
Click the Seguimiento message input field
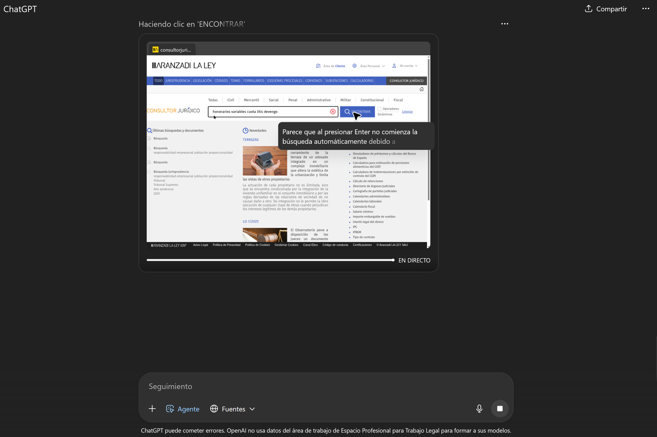(x=324, y=386)
